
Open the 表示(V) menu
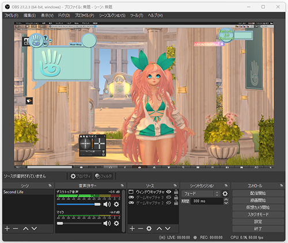pyautogui.click(x=47, y=16)
